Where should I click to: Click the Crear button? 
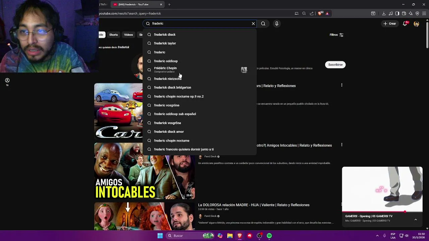[390, 23]
